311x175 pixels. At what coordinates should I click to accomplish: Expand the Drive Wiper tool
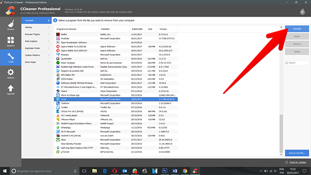(36, 62)
